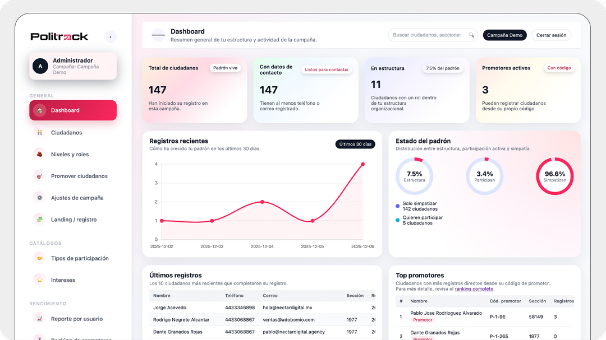Click the Nombre header in Últimos registros

click(162, 296)
